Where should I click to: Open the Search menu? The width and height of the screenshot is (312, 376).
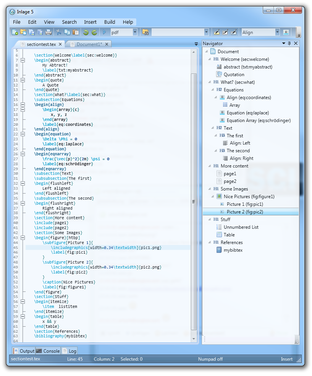(x=69, y=22)
